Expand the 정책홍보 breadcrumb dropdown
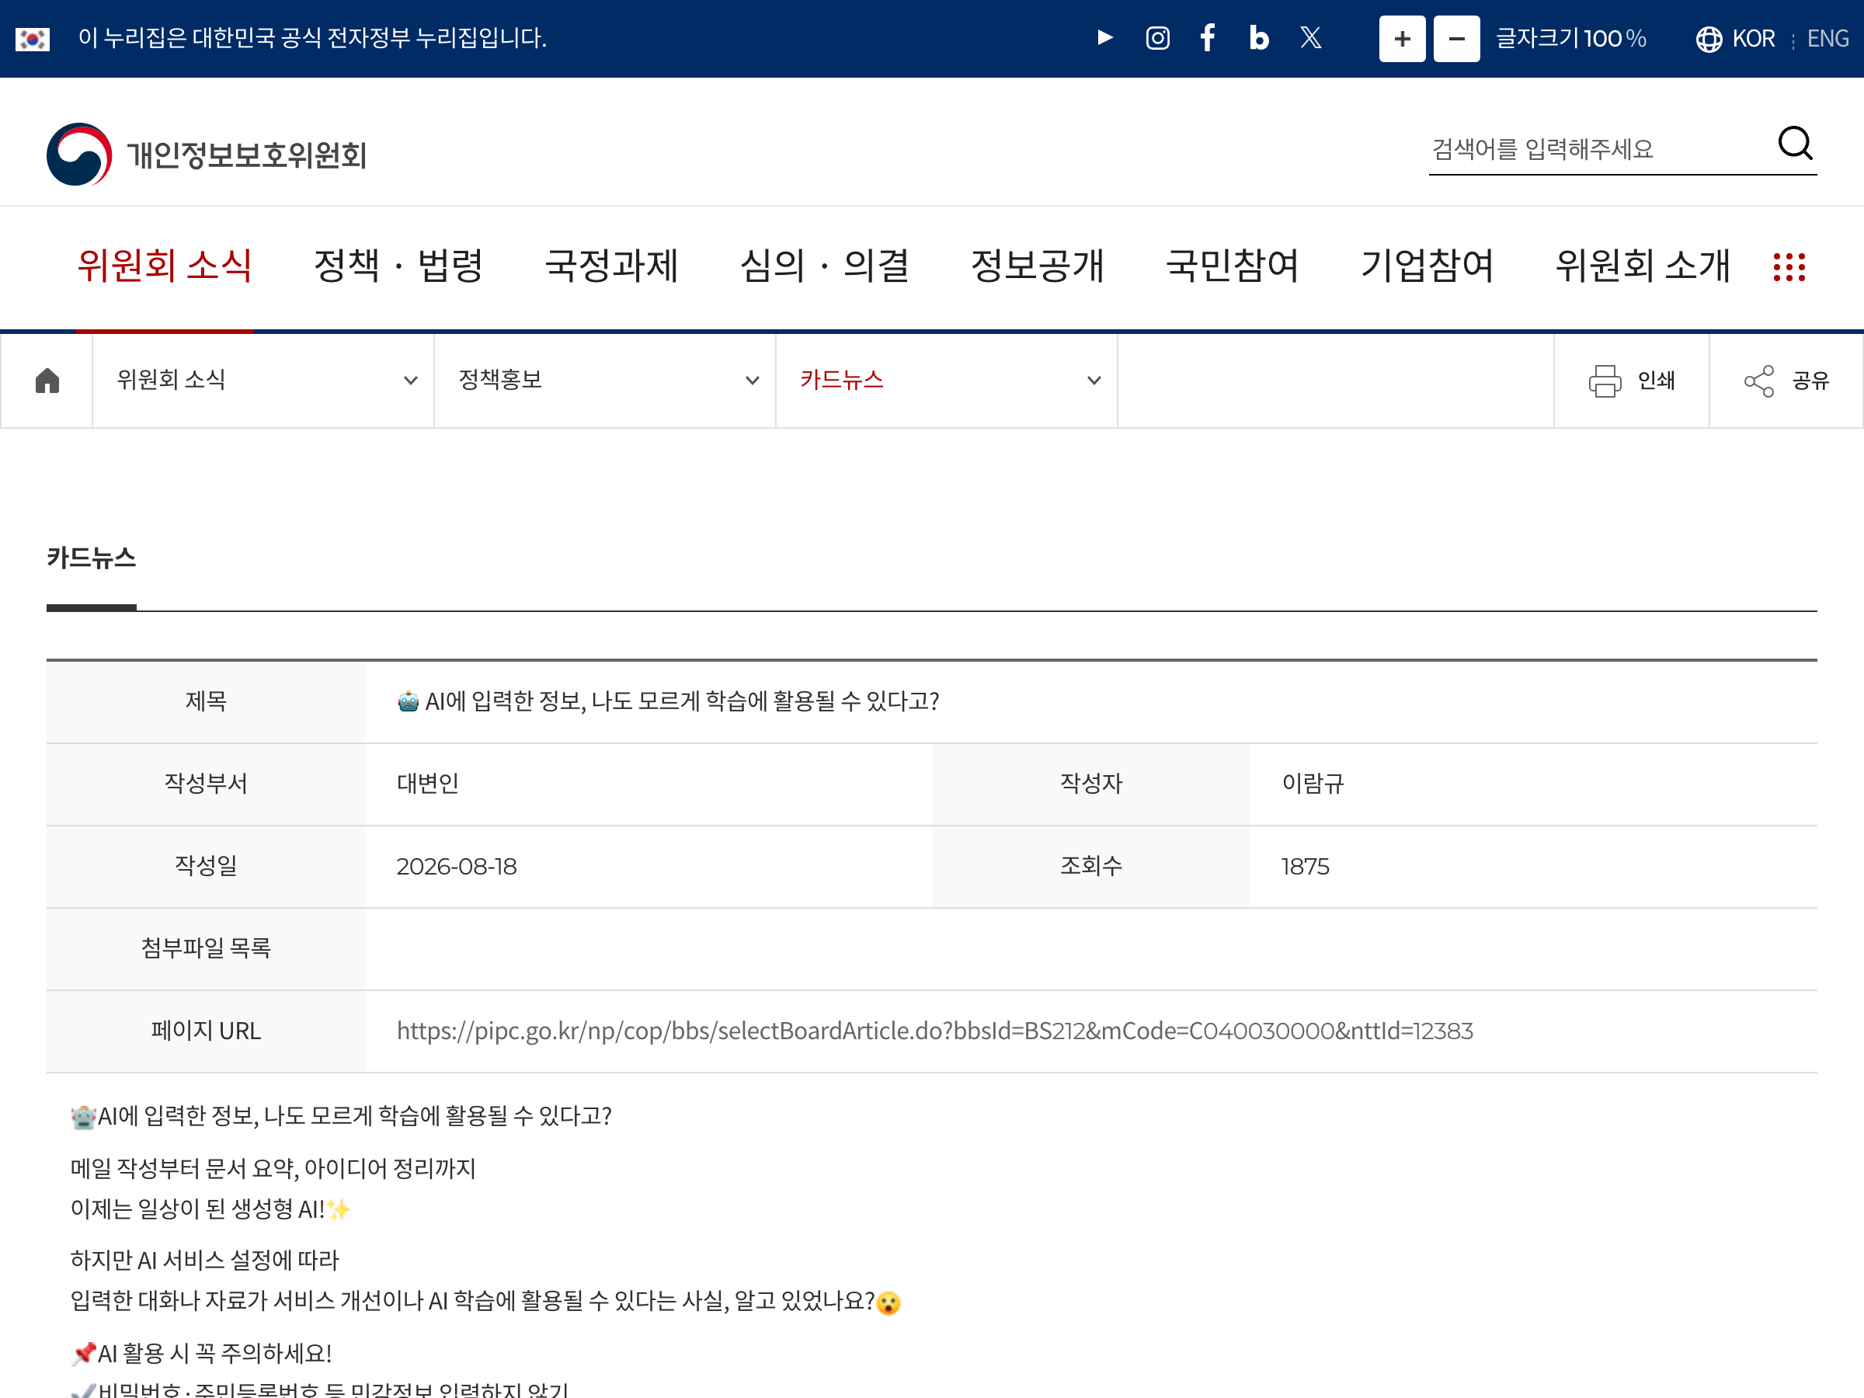 (604, 381)
